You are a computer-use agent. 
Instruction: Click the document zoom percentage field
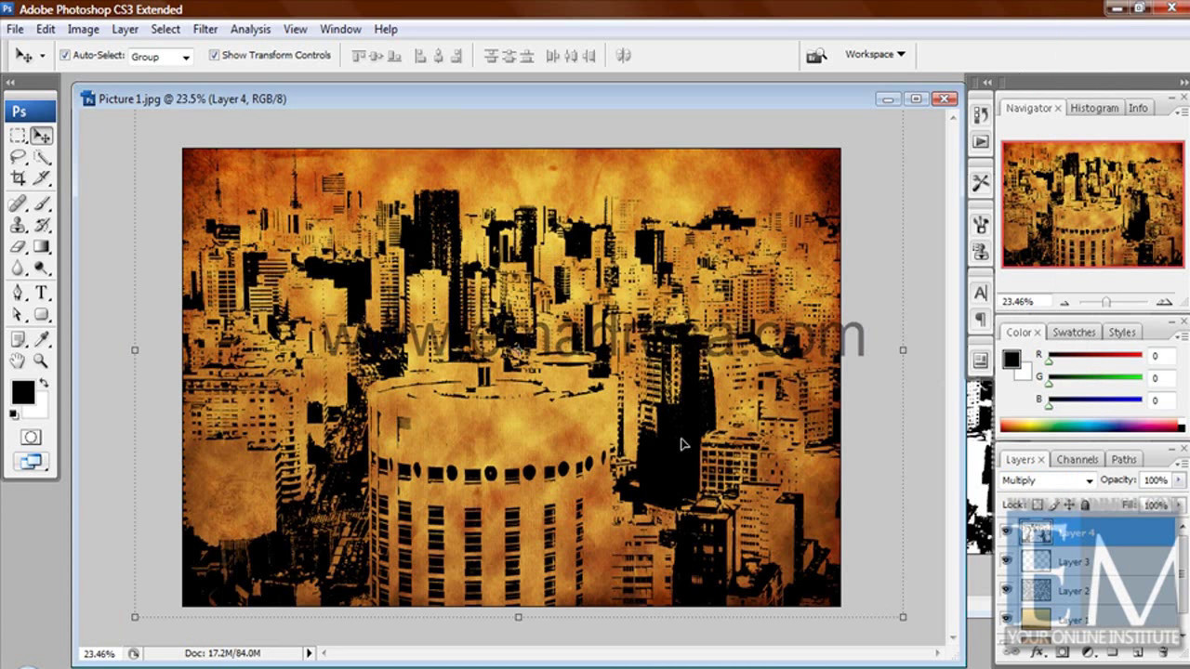pos(99,653)
